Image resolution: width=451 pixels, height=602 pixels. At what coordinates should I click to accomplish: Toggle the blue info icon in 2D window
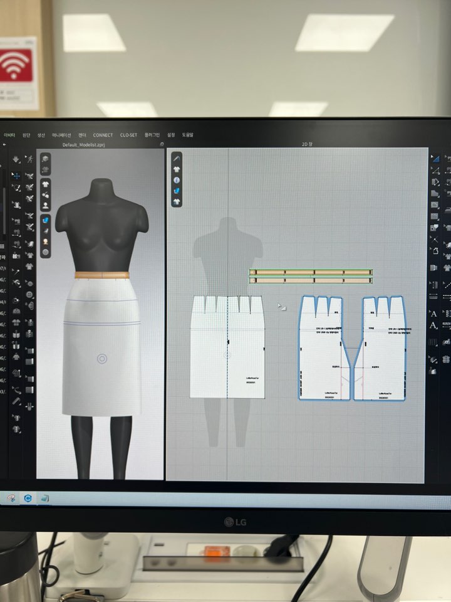[x=177, y=180]
